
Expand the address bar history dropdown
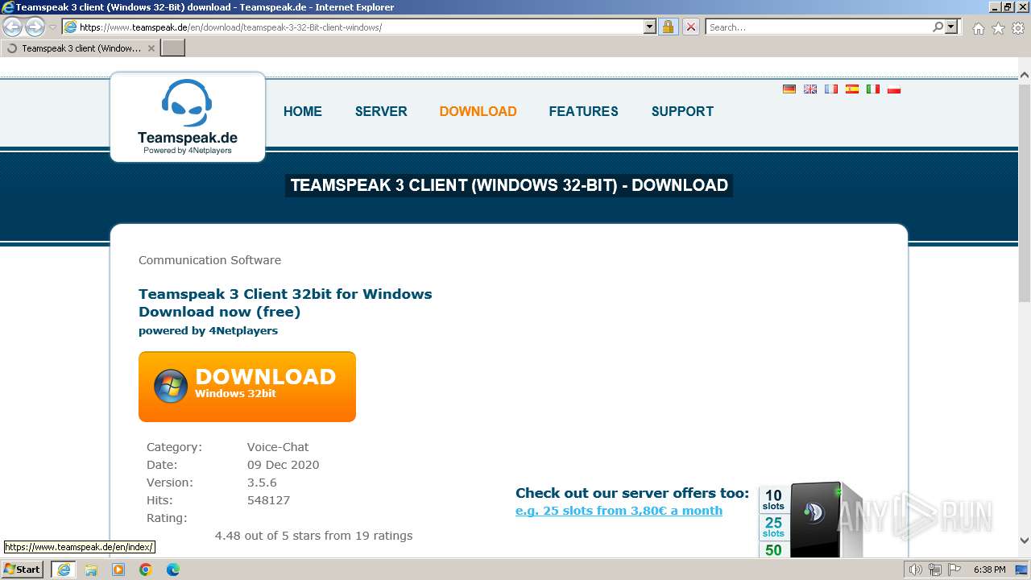(650, 27)
